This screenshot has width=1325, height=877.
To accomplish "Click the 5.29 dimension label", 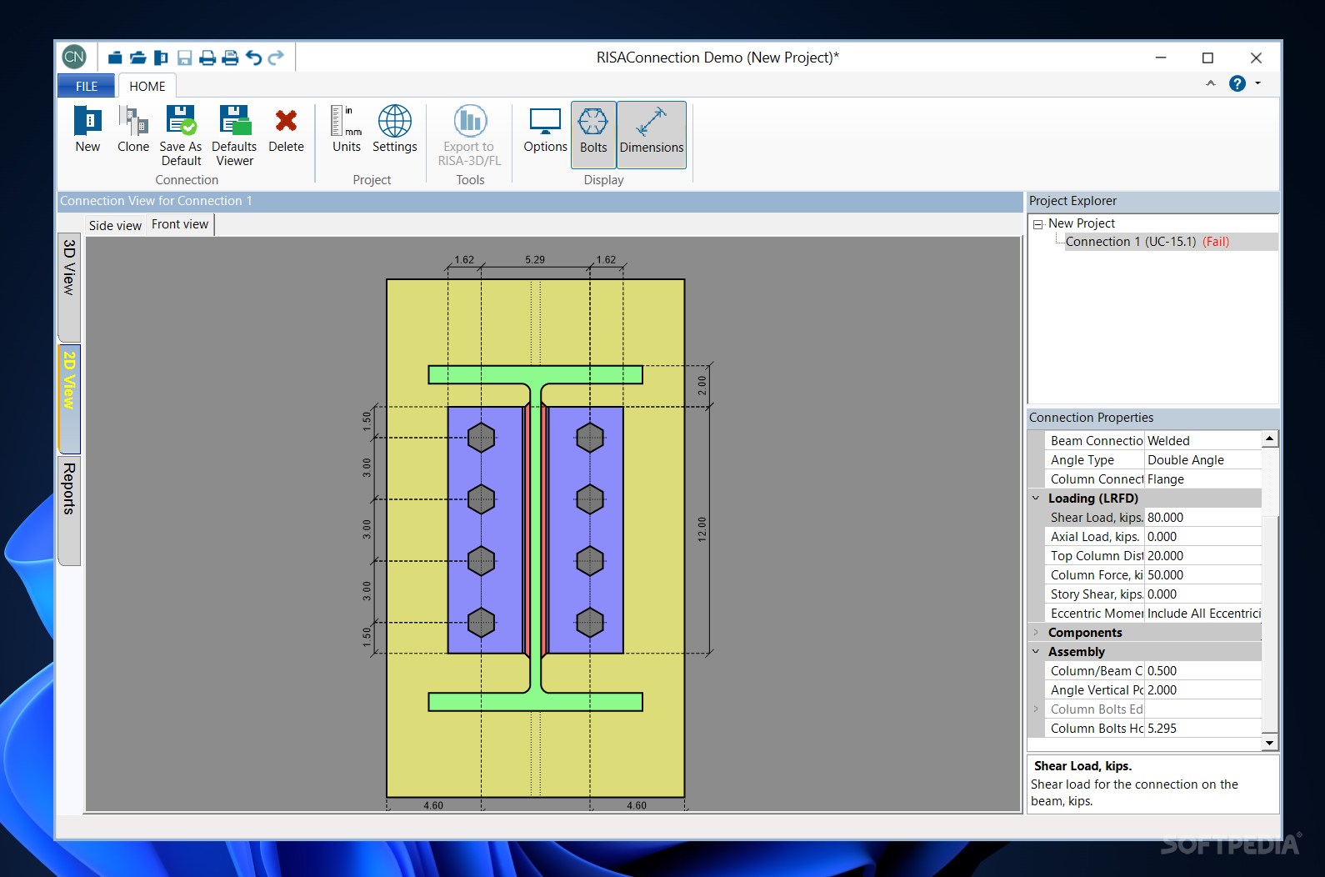I will (535, 259).
